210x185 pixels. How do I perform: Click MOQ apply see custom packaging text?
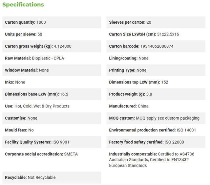[x=168, y=118]
